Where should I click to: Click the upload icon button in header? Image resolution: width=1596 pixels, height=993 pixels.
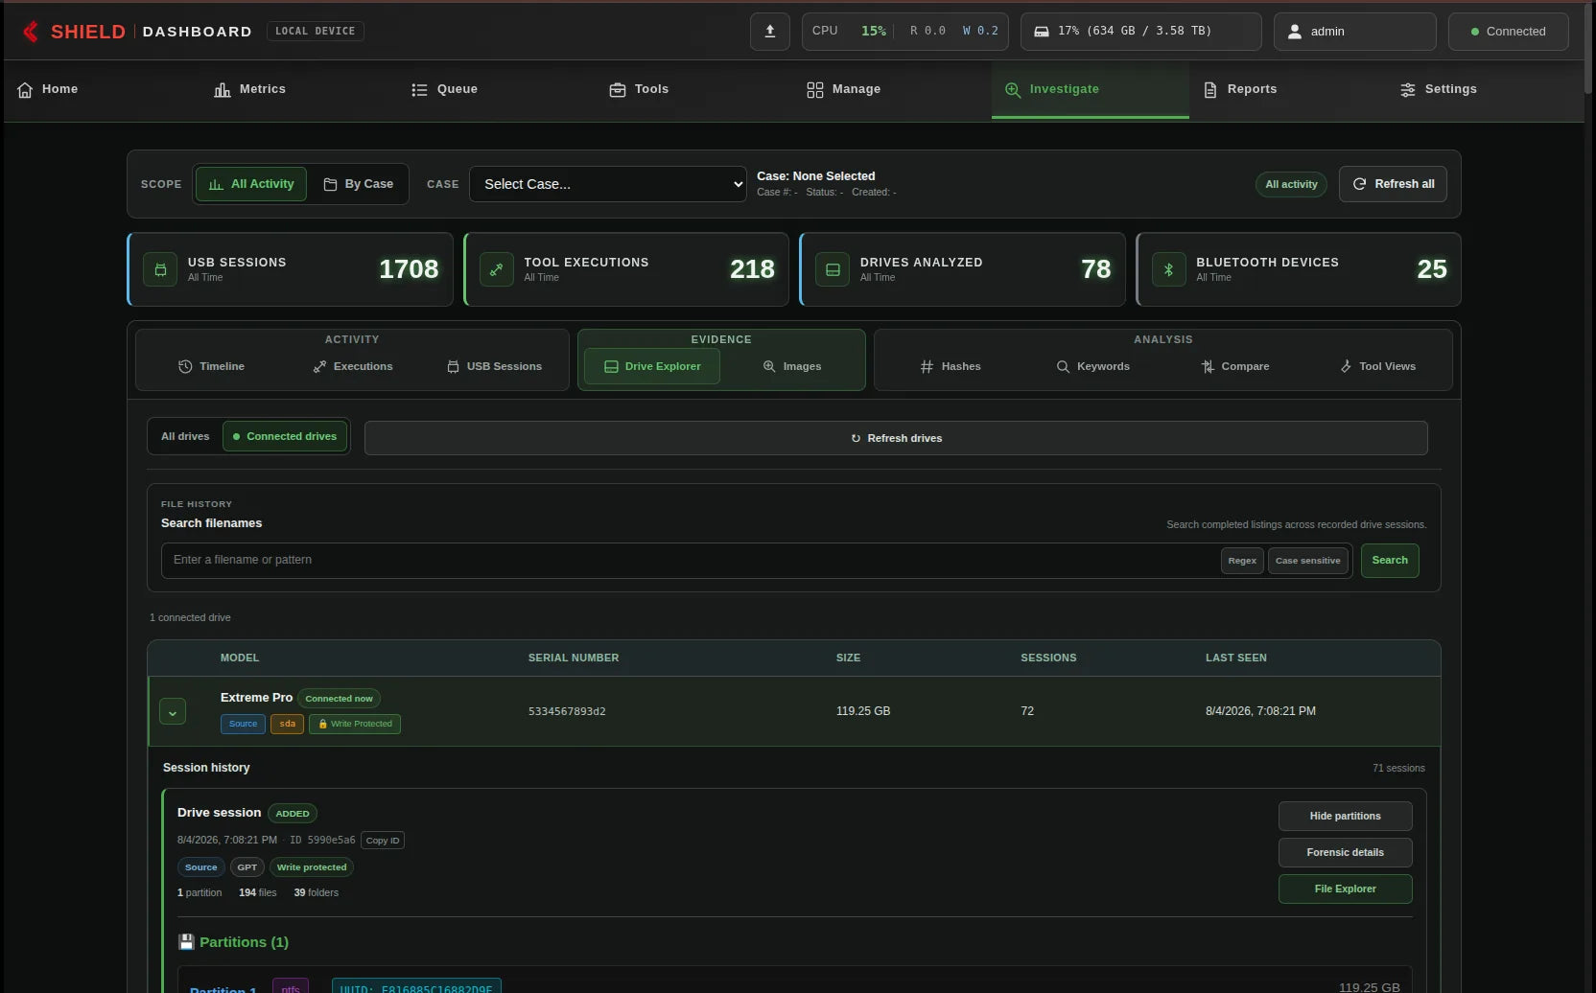click(770, 32)
